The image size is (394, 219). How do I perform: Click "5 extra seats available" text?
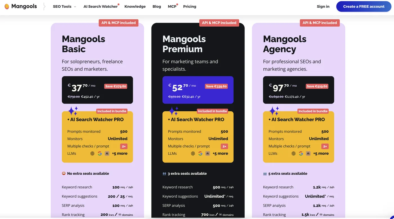click(288, 173)
